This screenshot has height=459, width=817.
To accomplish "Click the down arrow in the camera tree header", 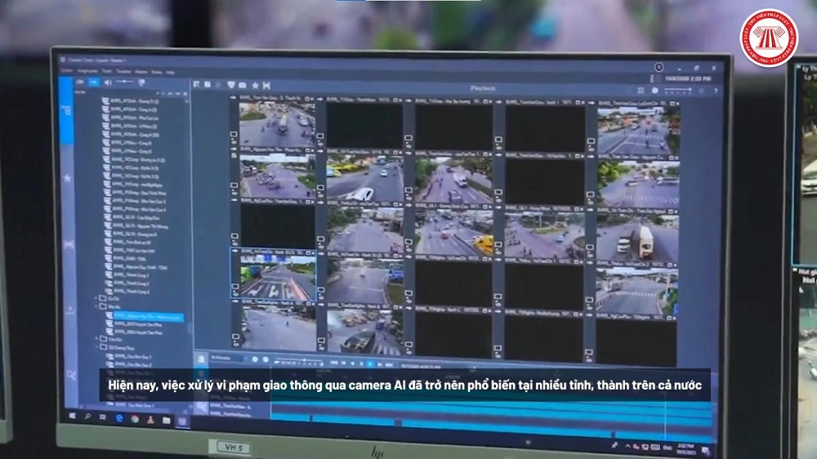I will click(177, 94).
